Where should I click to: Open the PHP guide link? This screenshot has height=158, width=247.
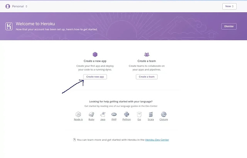pos(114,119)
